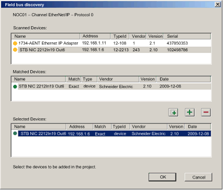Click the Selected Devices Date column header

pyautogui.click(x=198, y=127)
